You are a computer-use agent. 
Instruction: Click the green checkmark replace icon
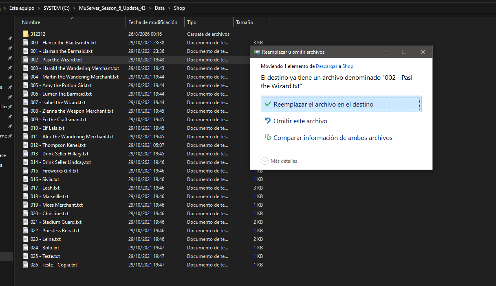(x=268, y=104)
